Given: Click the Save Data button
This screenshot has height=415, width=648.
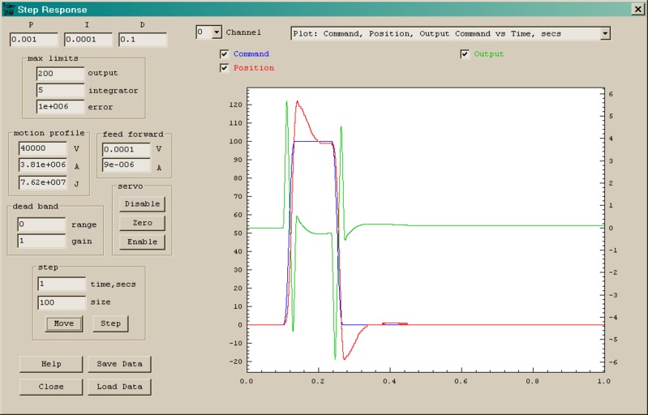Looking at the screenshot, I should tap(120, 364).
